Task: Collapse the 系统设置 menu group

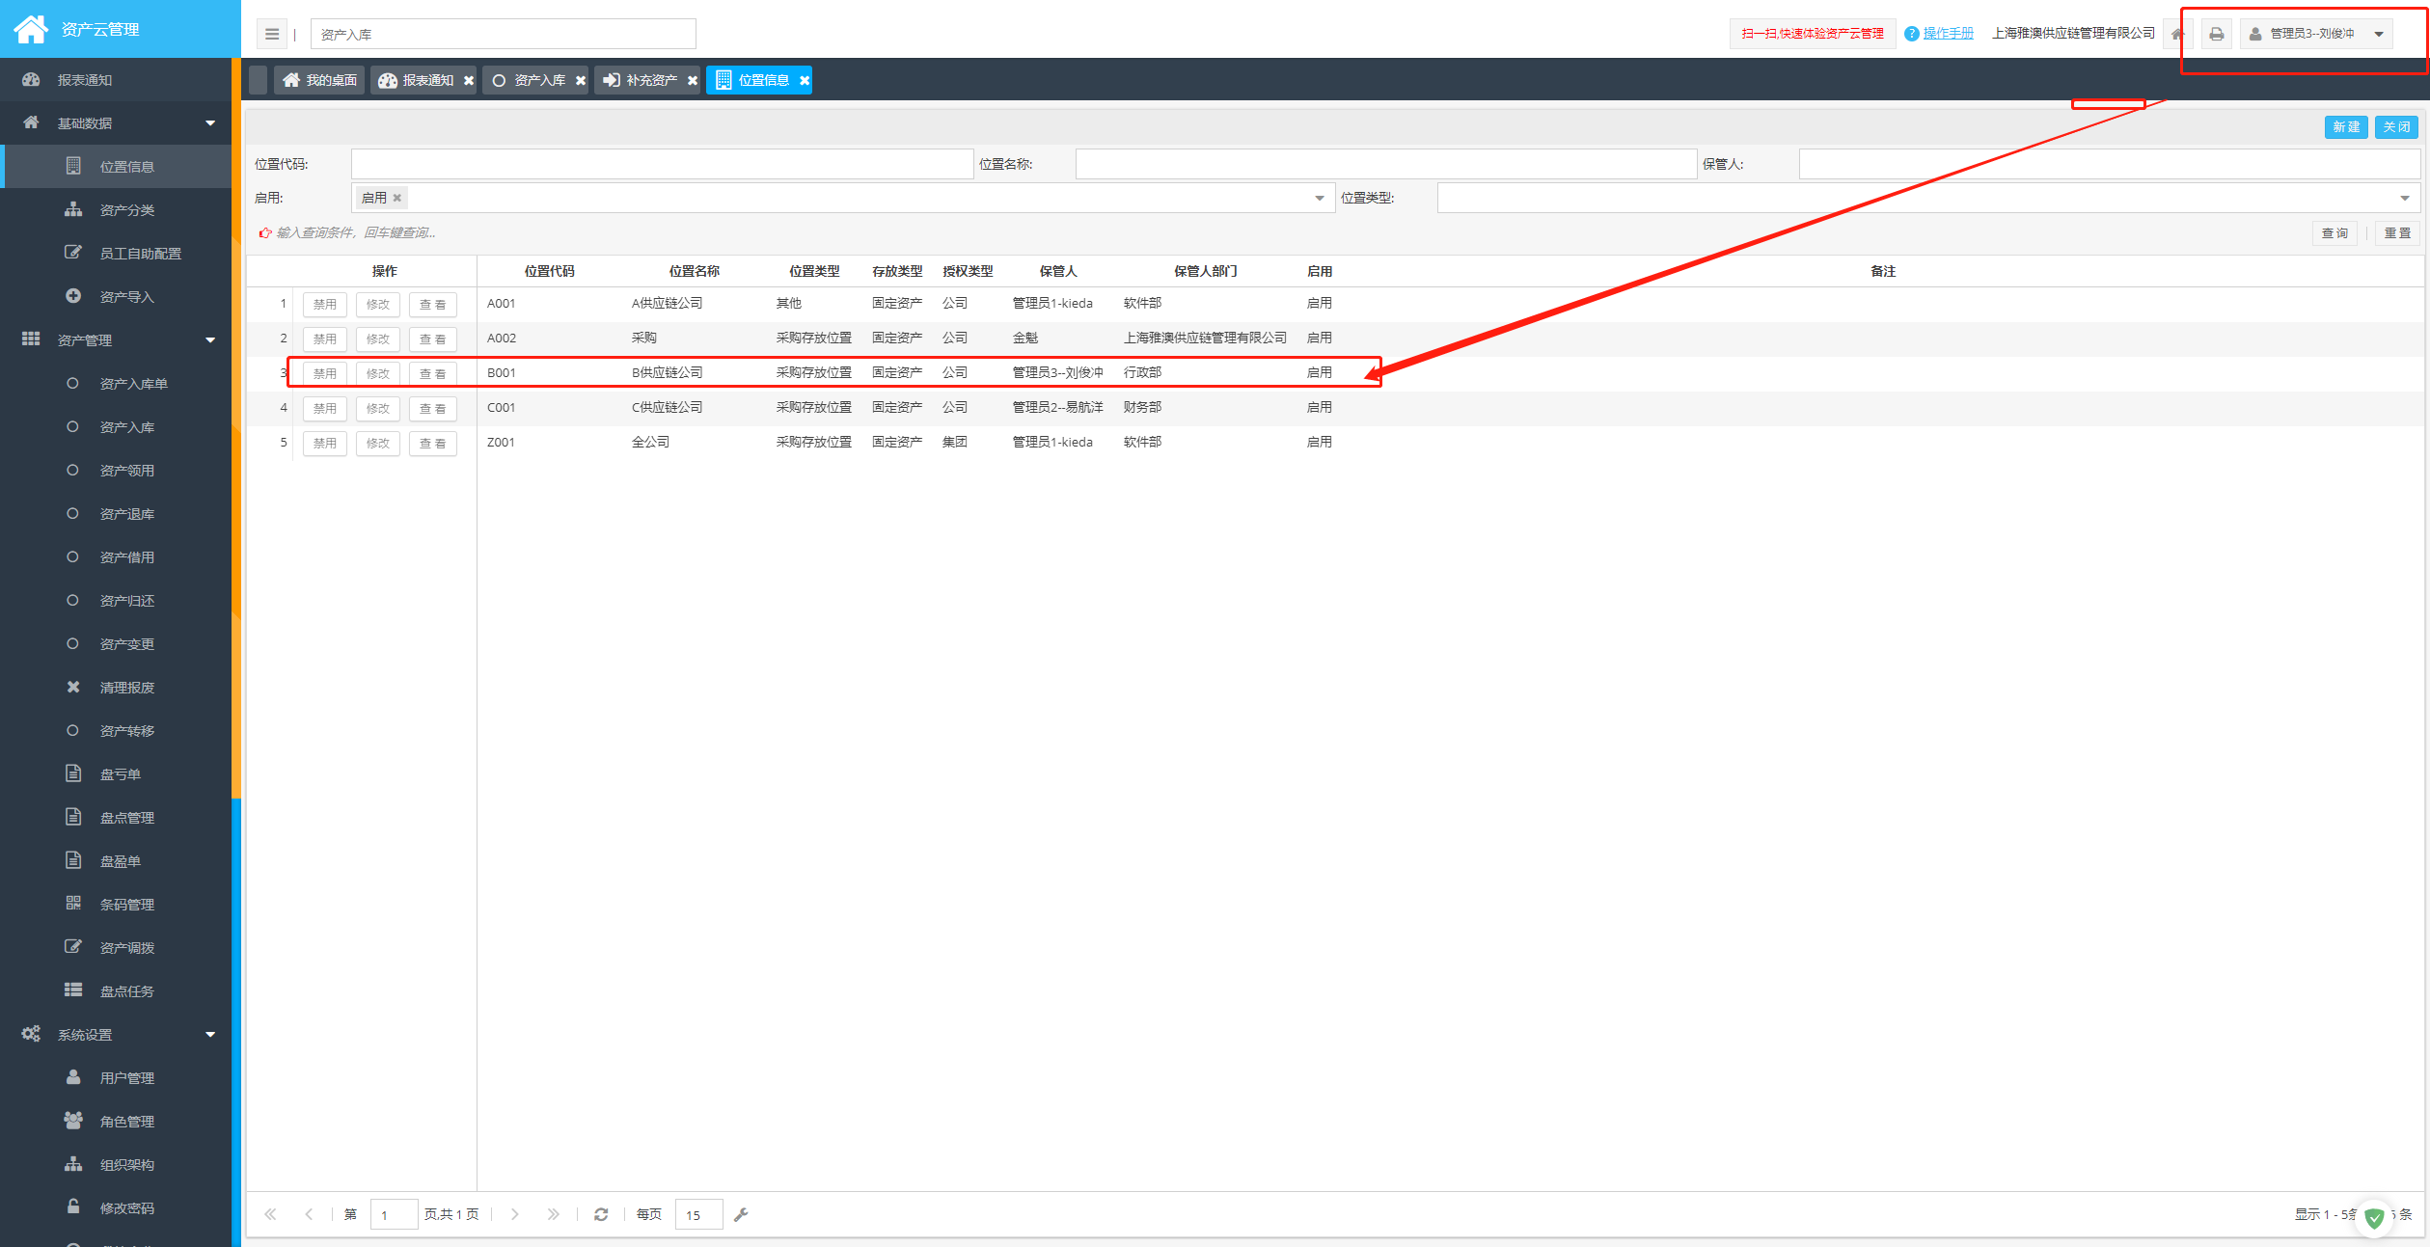Action: (116, 1035)
